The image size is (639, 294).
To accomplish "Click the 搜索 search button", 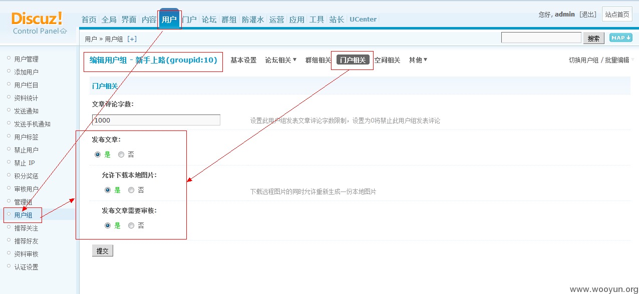I will pos(594,38).
